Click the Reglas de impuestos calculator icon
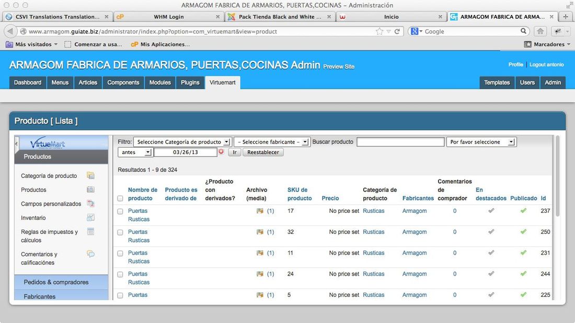This screenshot has height=323, width=575. pos(90,232)
